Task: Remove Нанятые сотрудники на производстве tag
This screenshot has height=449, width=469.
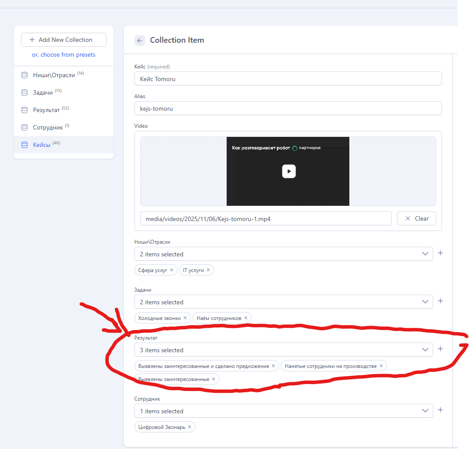Action: point(381,366)
